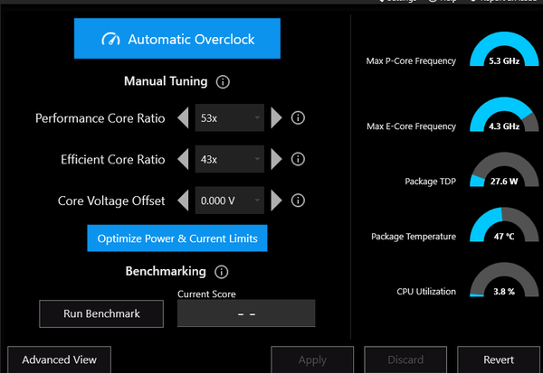Viewport: 543px width, 373px height.
Task: Open the Benchmarking info icon
Action: point(222,272)
